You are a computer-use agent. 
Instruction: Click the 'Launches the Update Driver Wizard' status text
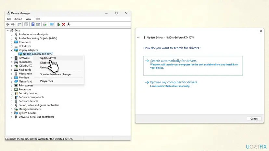point(39,139)
